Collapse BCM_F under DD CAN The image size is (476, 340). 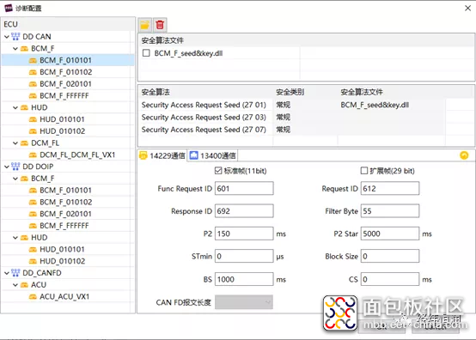15,49
